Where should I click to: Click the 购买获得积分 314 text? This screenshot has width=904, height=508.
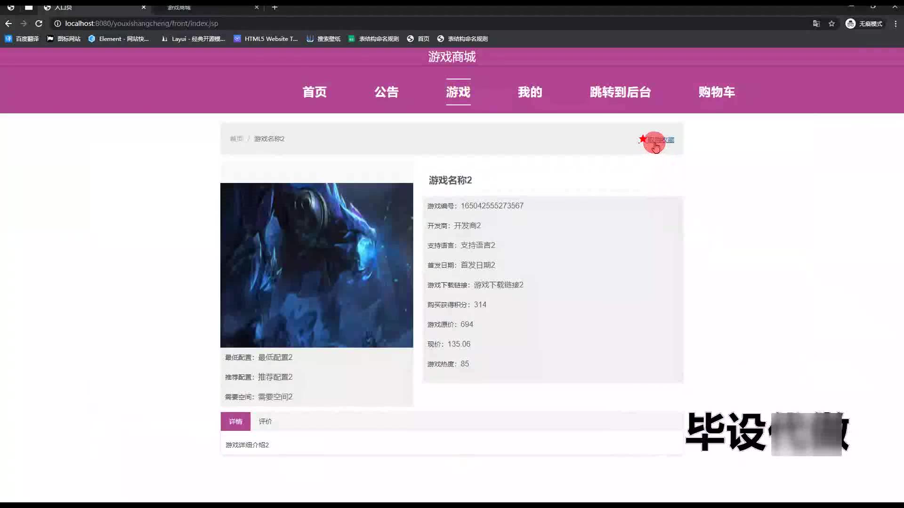457,304
